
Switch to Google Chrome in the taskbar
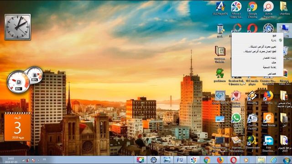pos(207,160)
